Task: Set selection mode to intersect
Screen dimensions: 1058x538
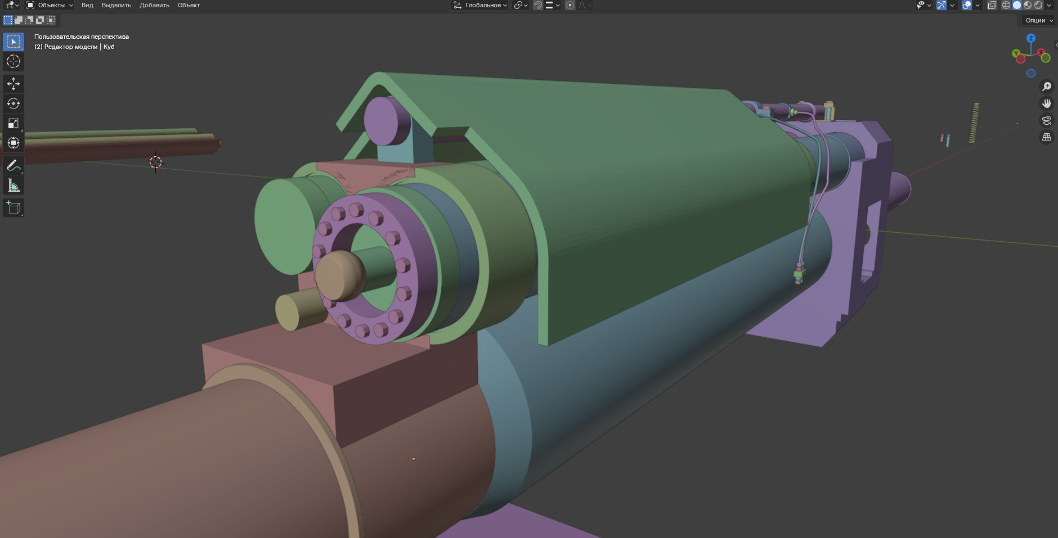Action: (51, 20)
